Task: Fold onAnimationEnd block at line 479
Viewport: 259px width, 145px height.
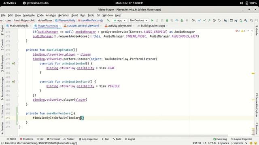Action: tap(18, 64)
